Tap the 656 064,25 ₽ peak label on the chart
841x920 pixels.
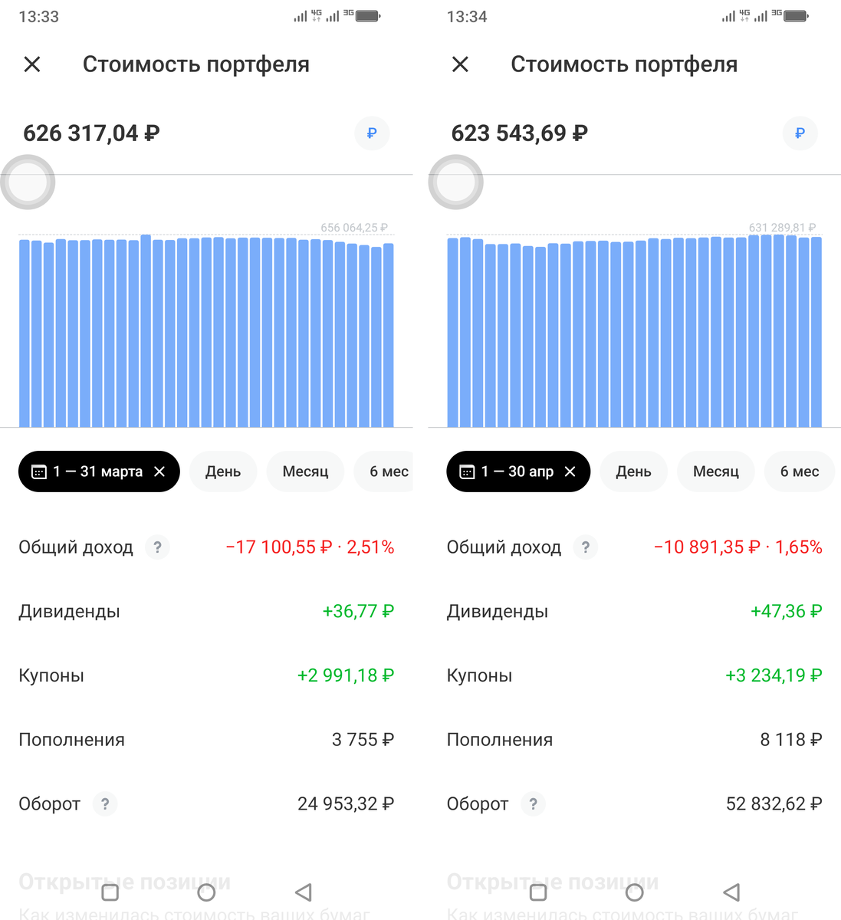pyautogui.click(x=355, y=227)
